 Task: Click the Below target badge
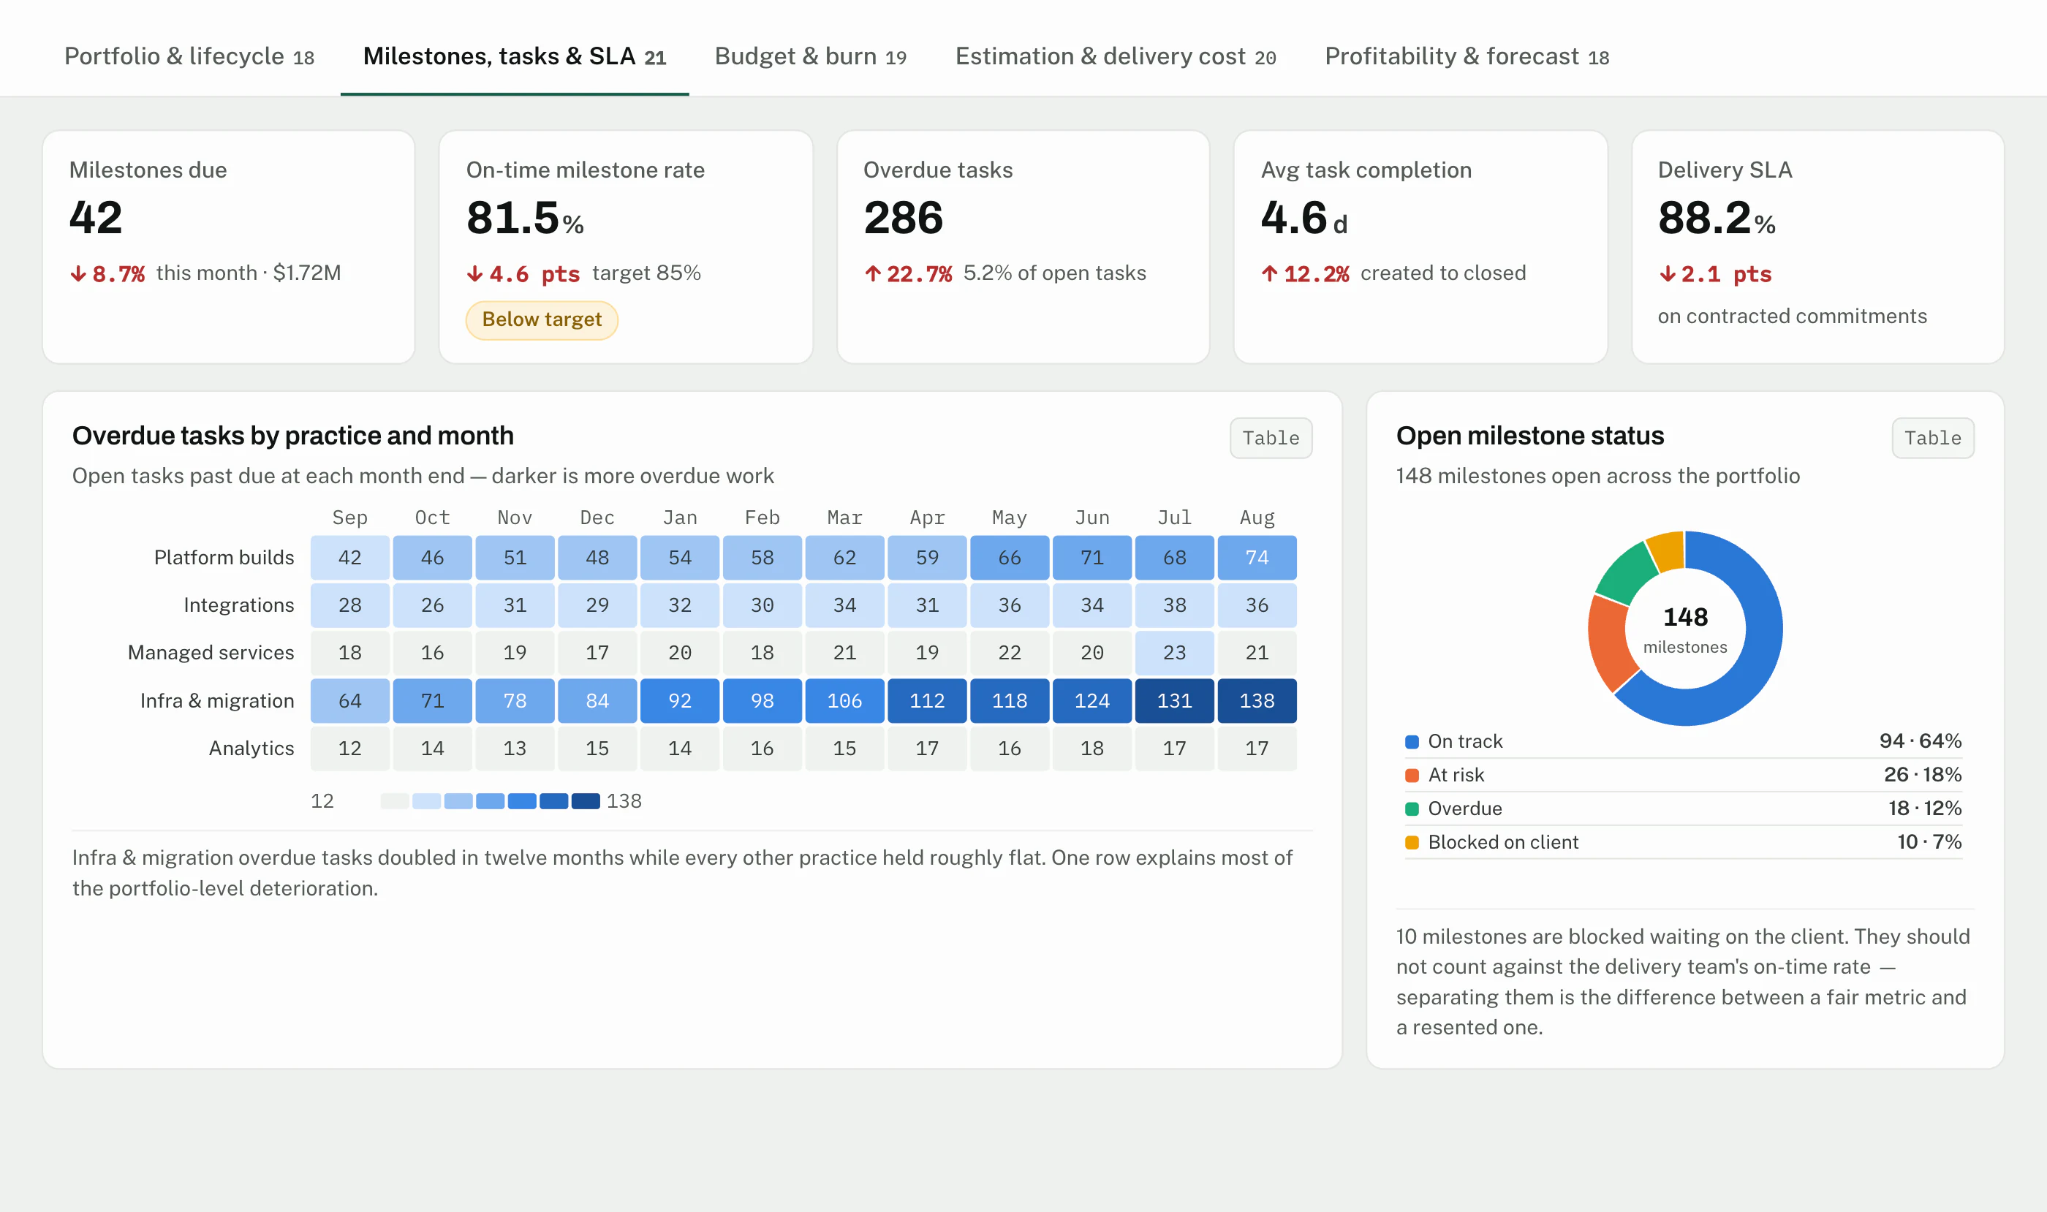click(542, 319)
